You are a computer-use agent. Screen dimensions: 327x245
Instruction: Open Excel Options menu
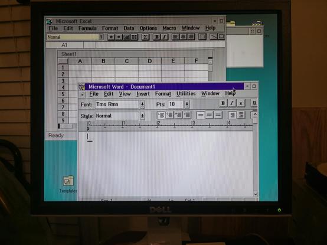(148, 28)
